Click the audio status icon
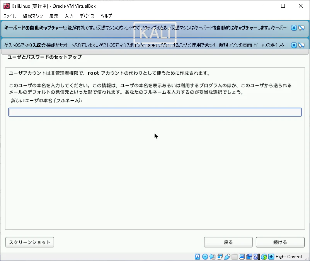310x261 pixels. point(212,257)
